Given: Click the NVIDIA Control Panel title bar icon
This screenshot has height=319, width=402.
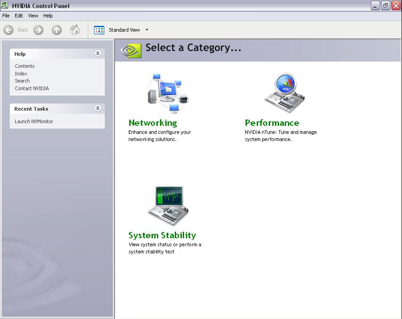Looking at the screenshot, I should pyautogui.click(x=4, y=5).
